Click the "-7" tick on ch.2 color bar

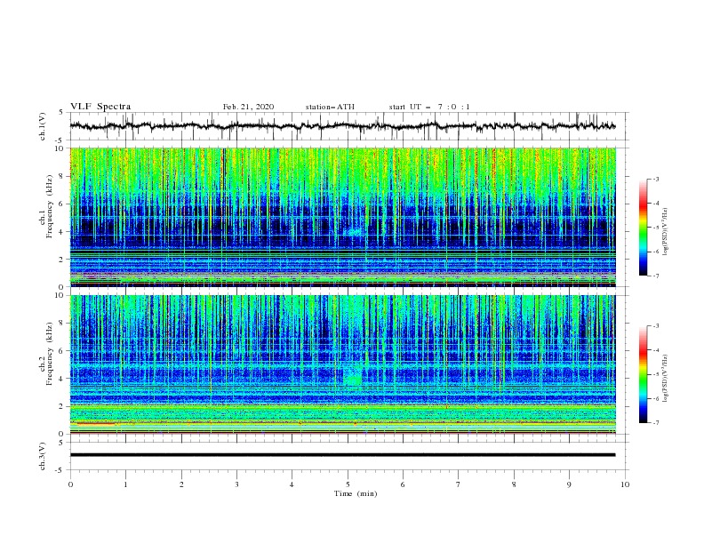656,423
